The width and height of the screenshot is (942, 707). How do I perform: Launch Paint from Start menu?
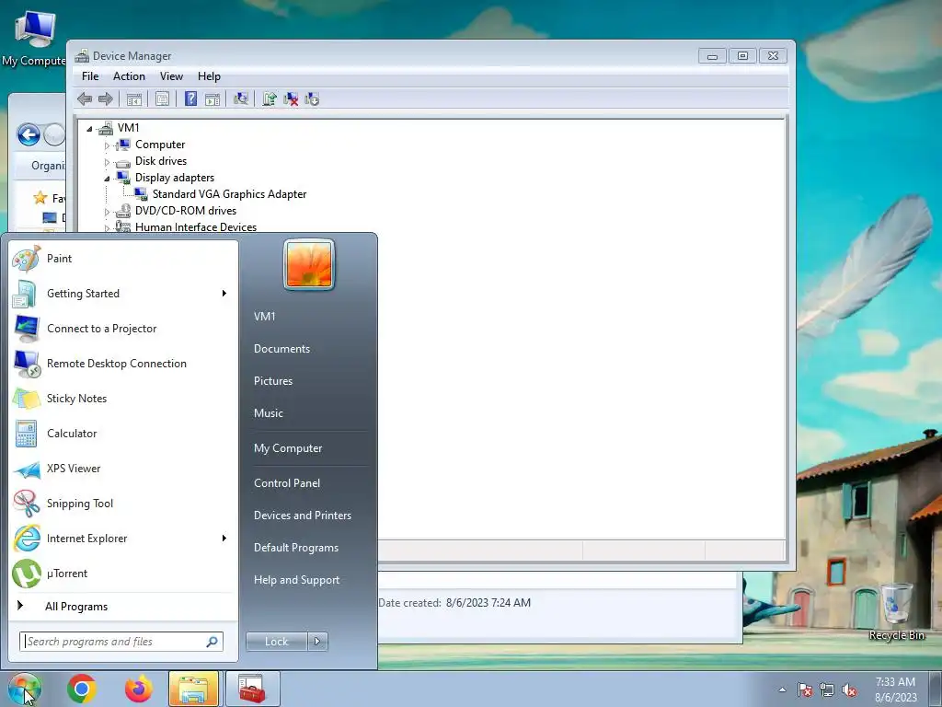pyautogui.click(x=124, y=259)
